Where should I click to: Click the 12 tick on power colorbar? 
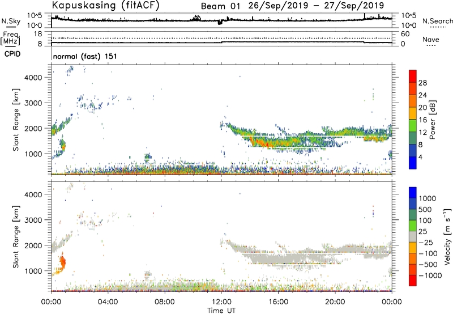tap(422, 133)
